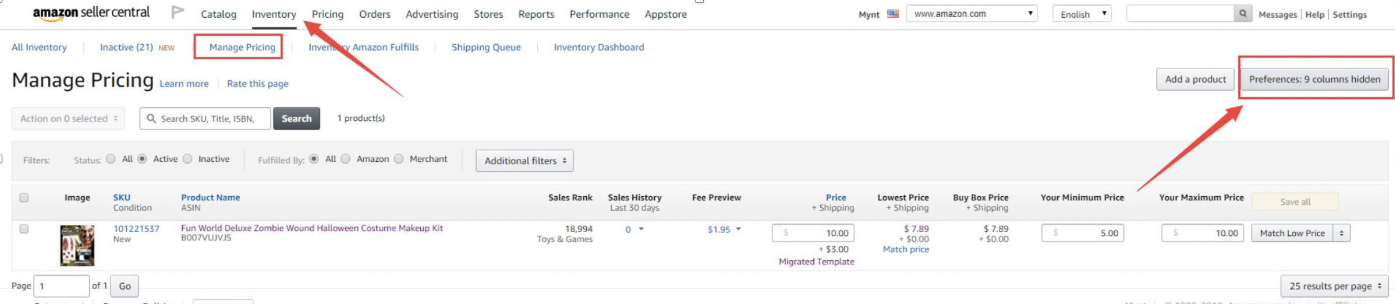Select Status Inactive radio button
This screenshot has width=1395, height=304.
[x=187, y=159]
